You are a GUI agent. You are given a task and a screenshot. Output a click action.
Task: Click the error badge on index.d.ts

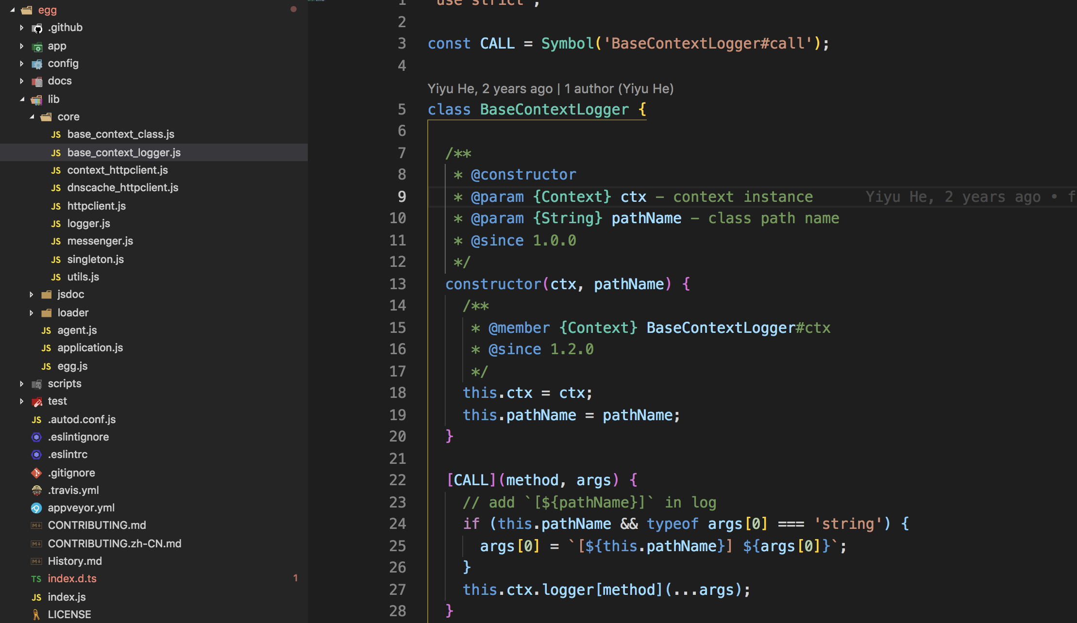click(x=295, y=578)
